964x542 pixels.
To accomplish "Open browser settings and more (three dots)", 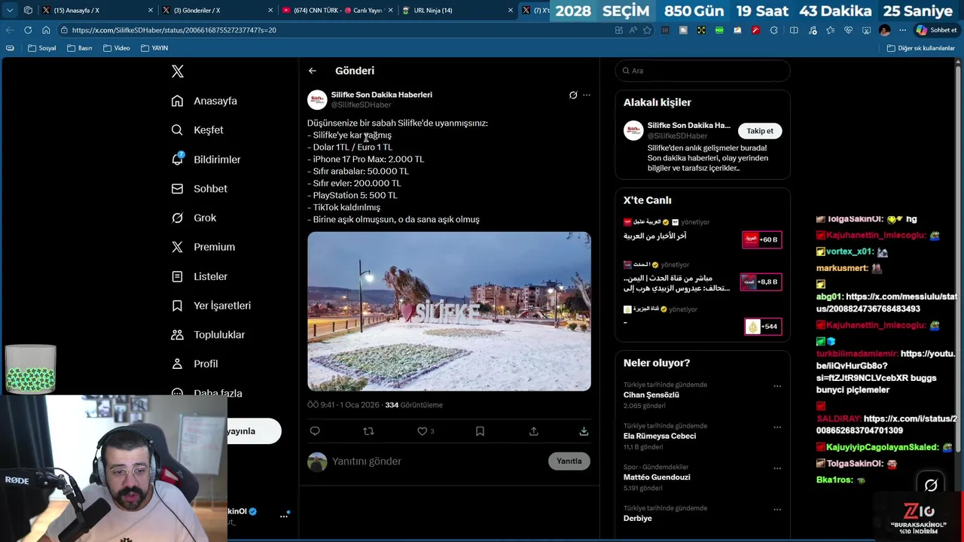I will 902,30.
